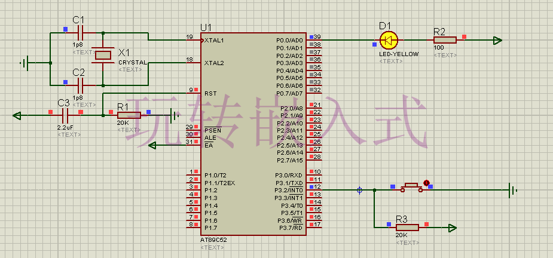Click the XTAL1 pin label
The width and height of the screenshot is (553, 258).
click(x=214, y=40)
